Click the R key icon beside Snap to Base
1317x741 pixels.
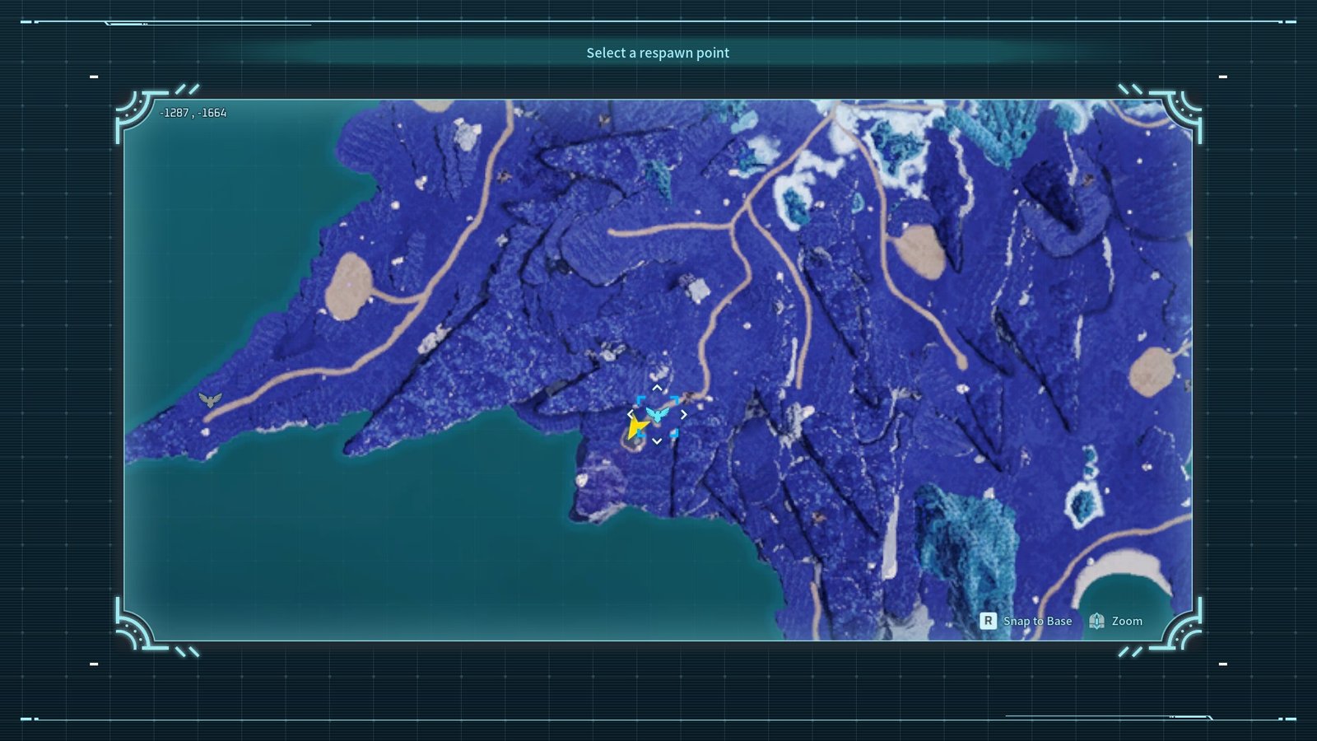988,621
